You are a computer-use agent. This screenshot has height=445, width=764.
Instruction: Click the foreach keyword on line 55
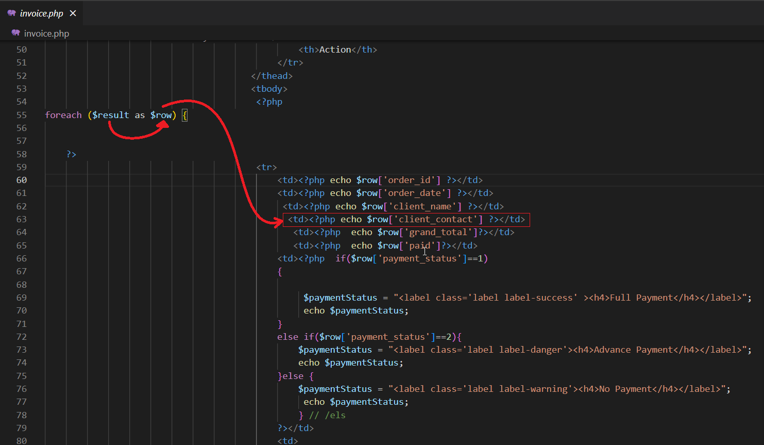click(x=63, y=115)
